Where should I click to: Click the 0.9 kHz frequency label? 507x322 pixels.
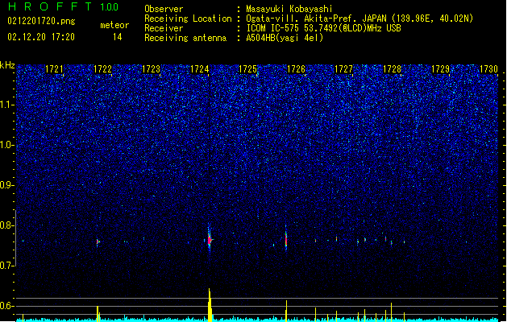pos(7,185)
